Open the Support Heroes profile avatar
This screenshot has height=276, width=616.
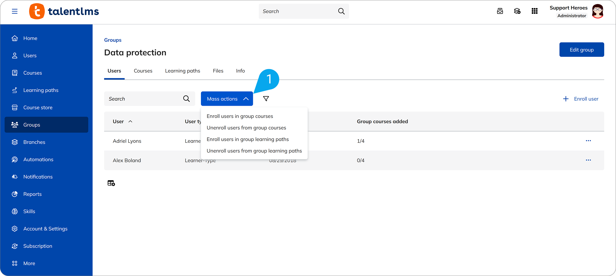[x=598, y=11]
